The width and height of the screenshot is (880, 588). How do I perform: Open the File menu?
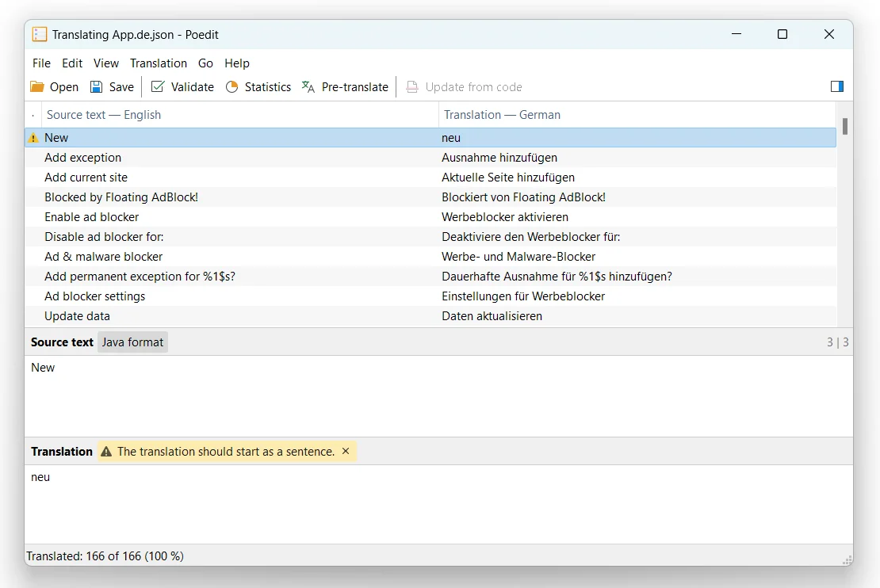(41, 63)
